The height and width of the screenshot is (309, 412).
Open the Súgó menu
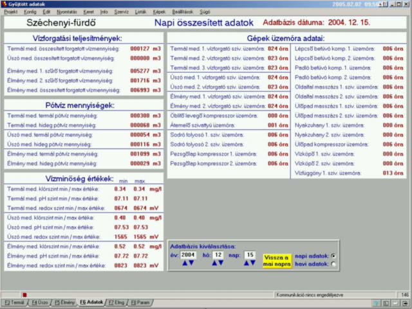click(x=205, y=12)
